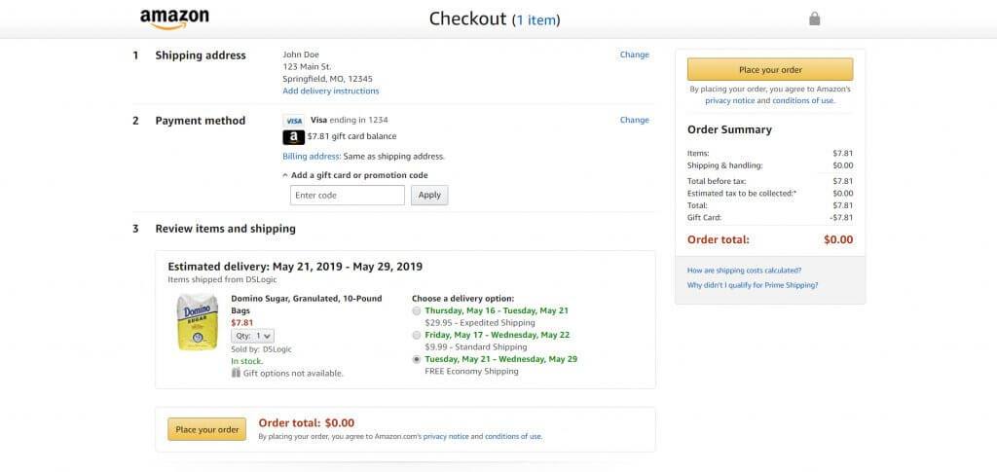Click the Amazon gift card icon
The height and width of the screenshot is (472, 997).
coord(293,137)
